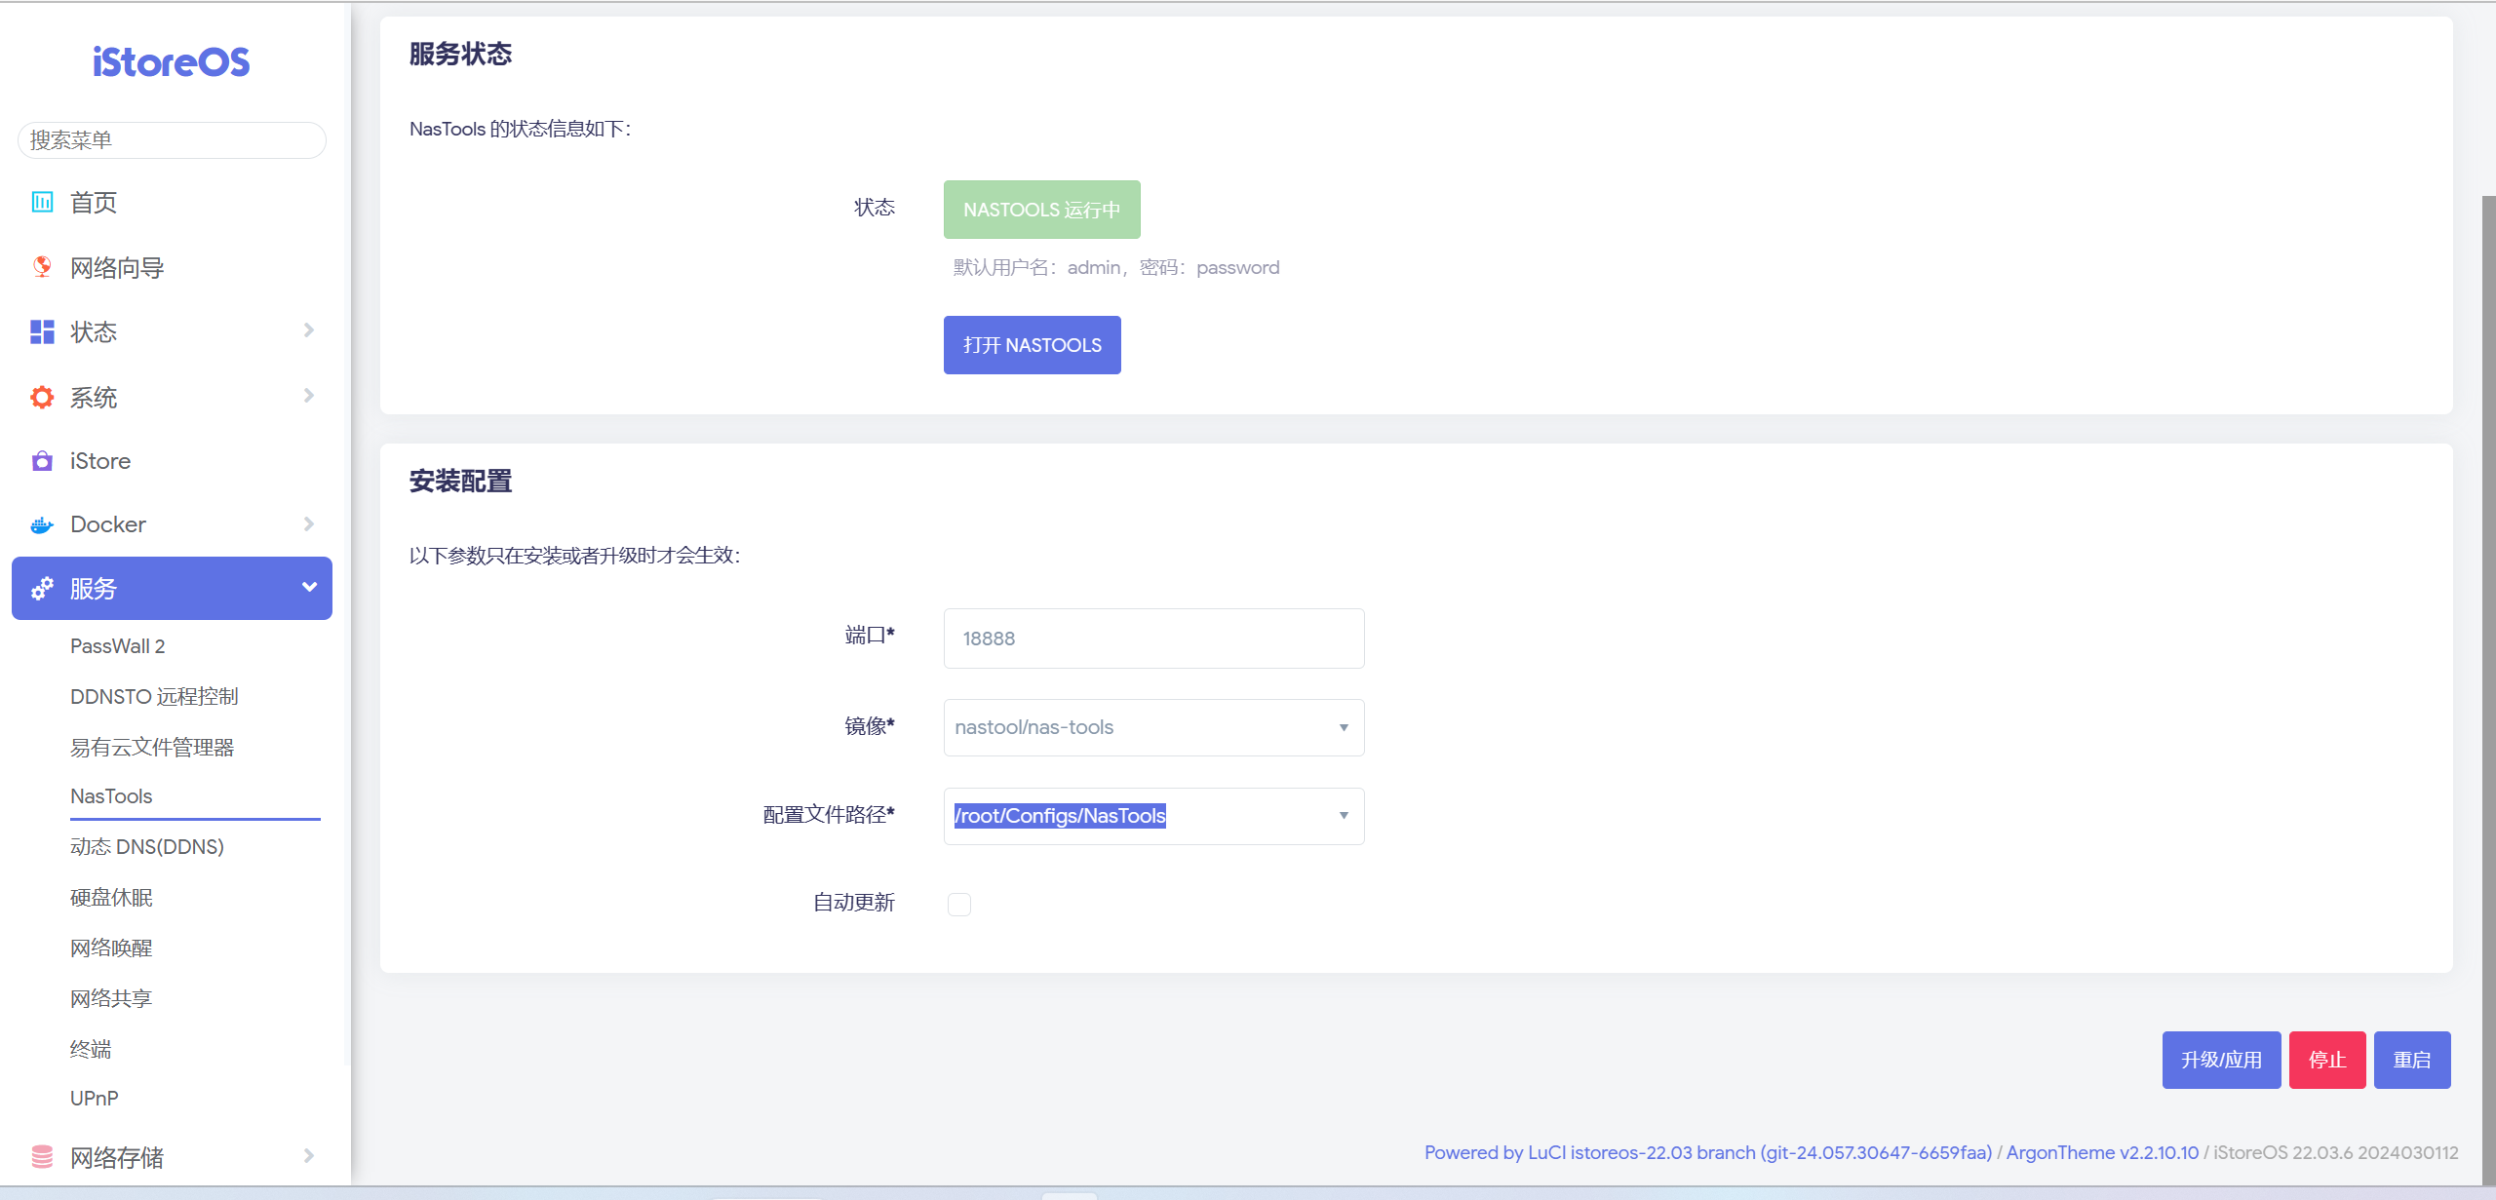The image size is (2496, 1200).
Task: Enable the 自动更新 checkbox
Action: pos(959,904)
